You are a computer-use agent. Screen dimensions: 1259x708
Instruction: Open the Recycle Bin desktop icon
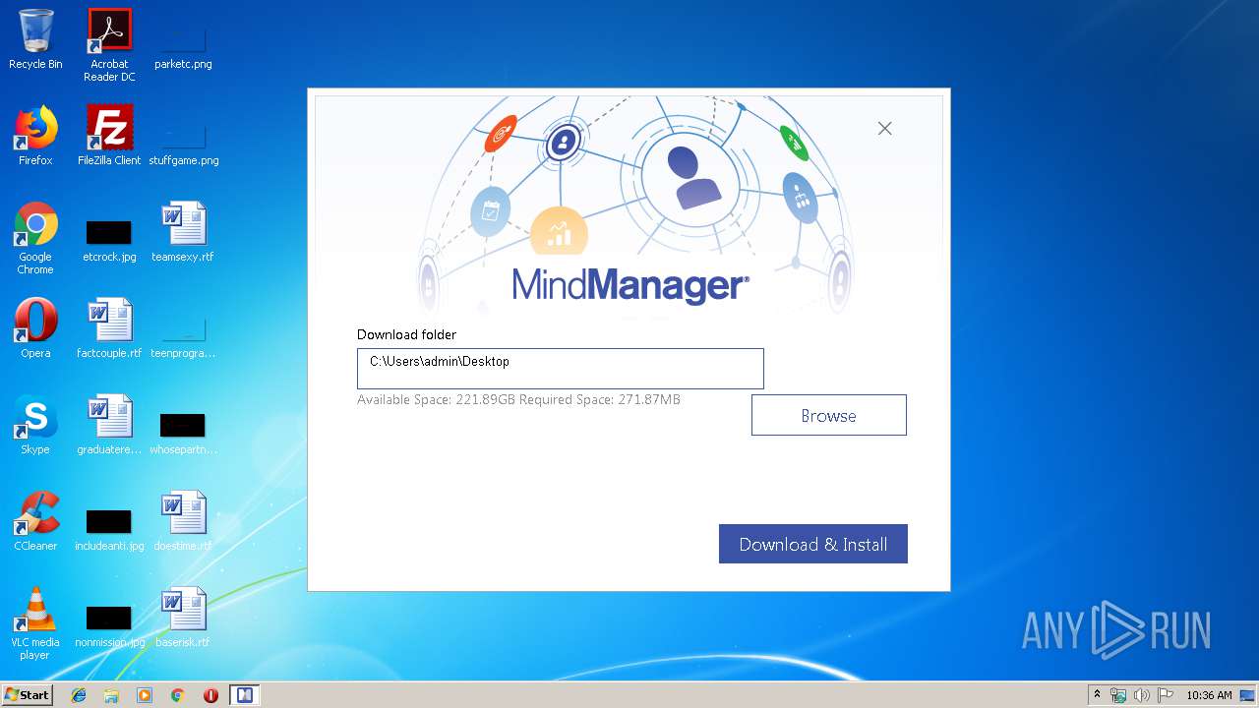click(x=35, y=40)
